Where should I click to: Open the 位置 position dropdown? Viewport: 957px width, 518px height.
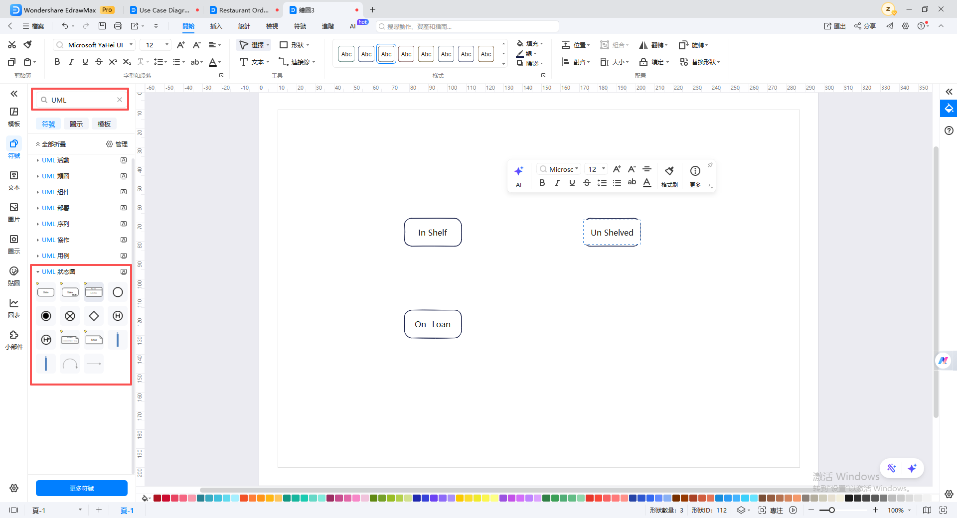pos(576,45)
